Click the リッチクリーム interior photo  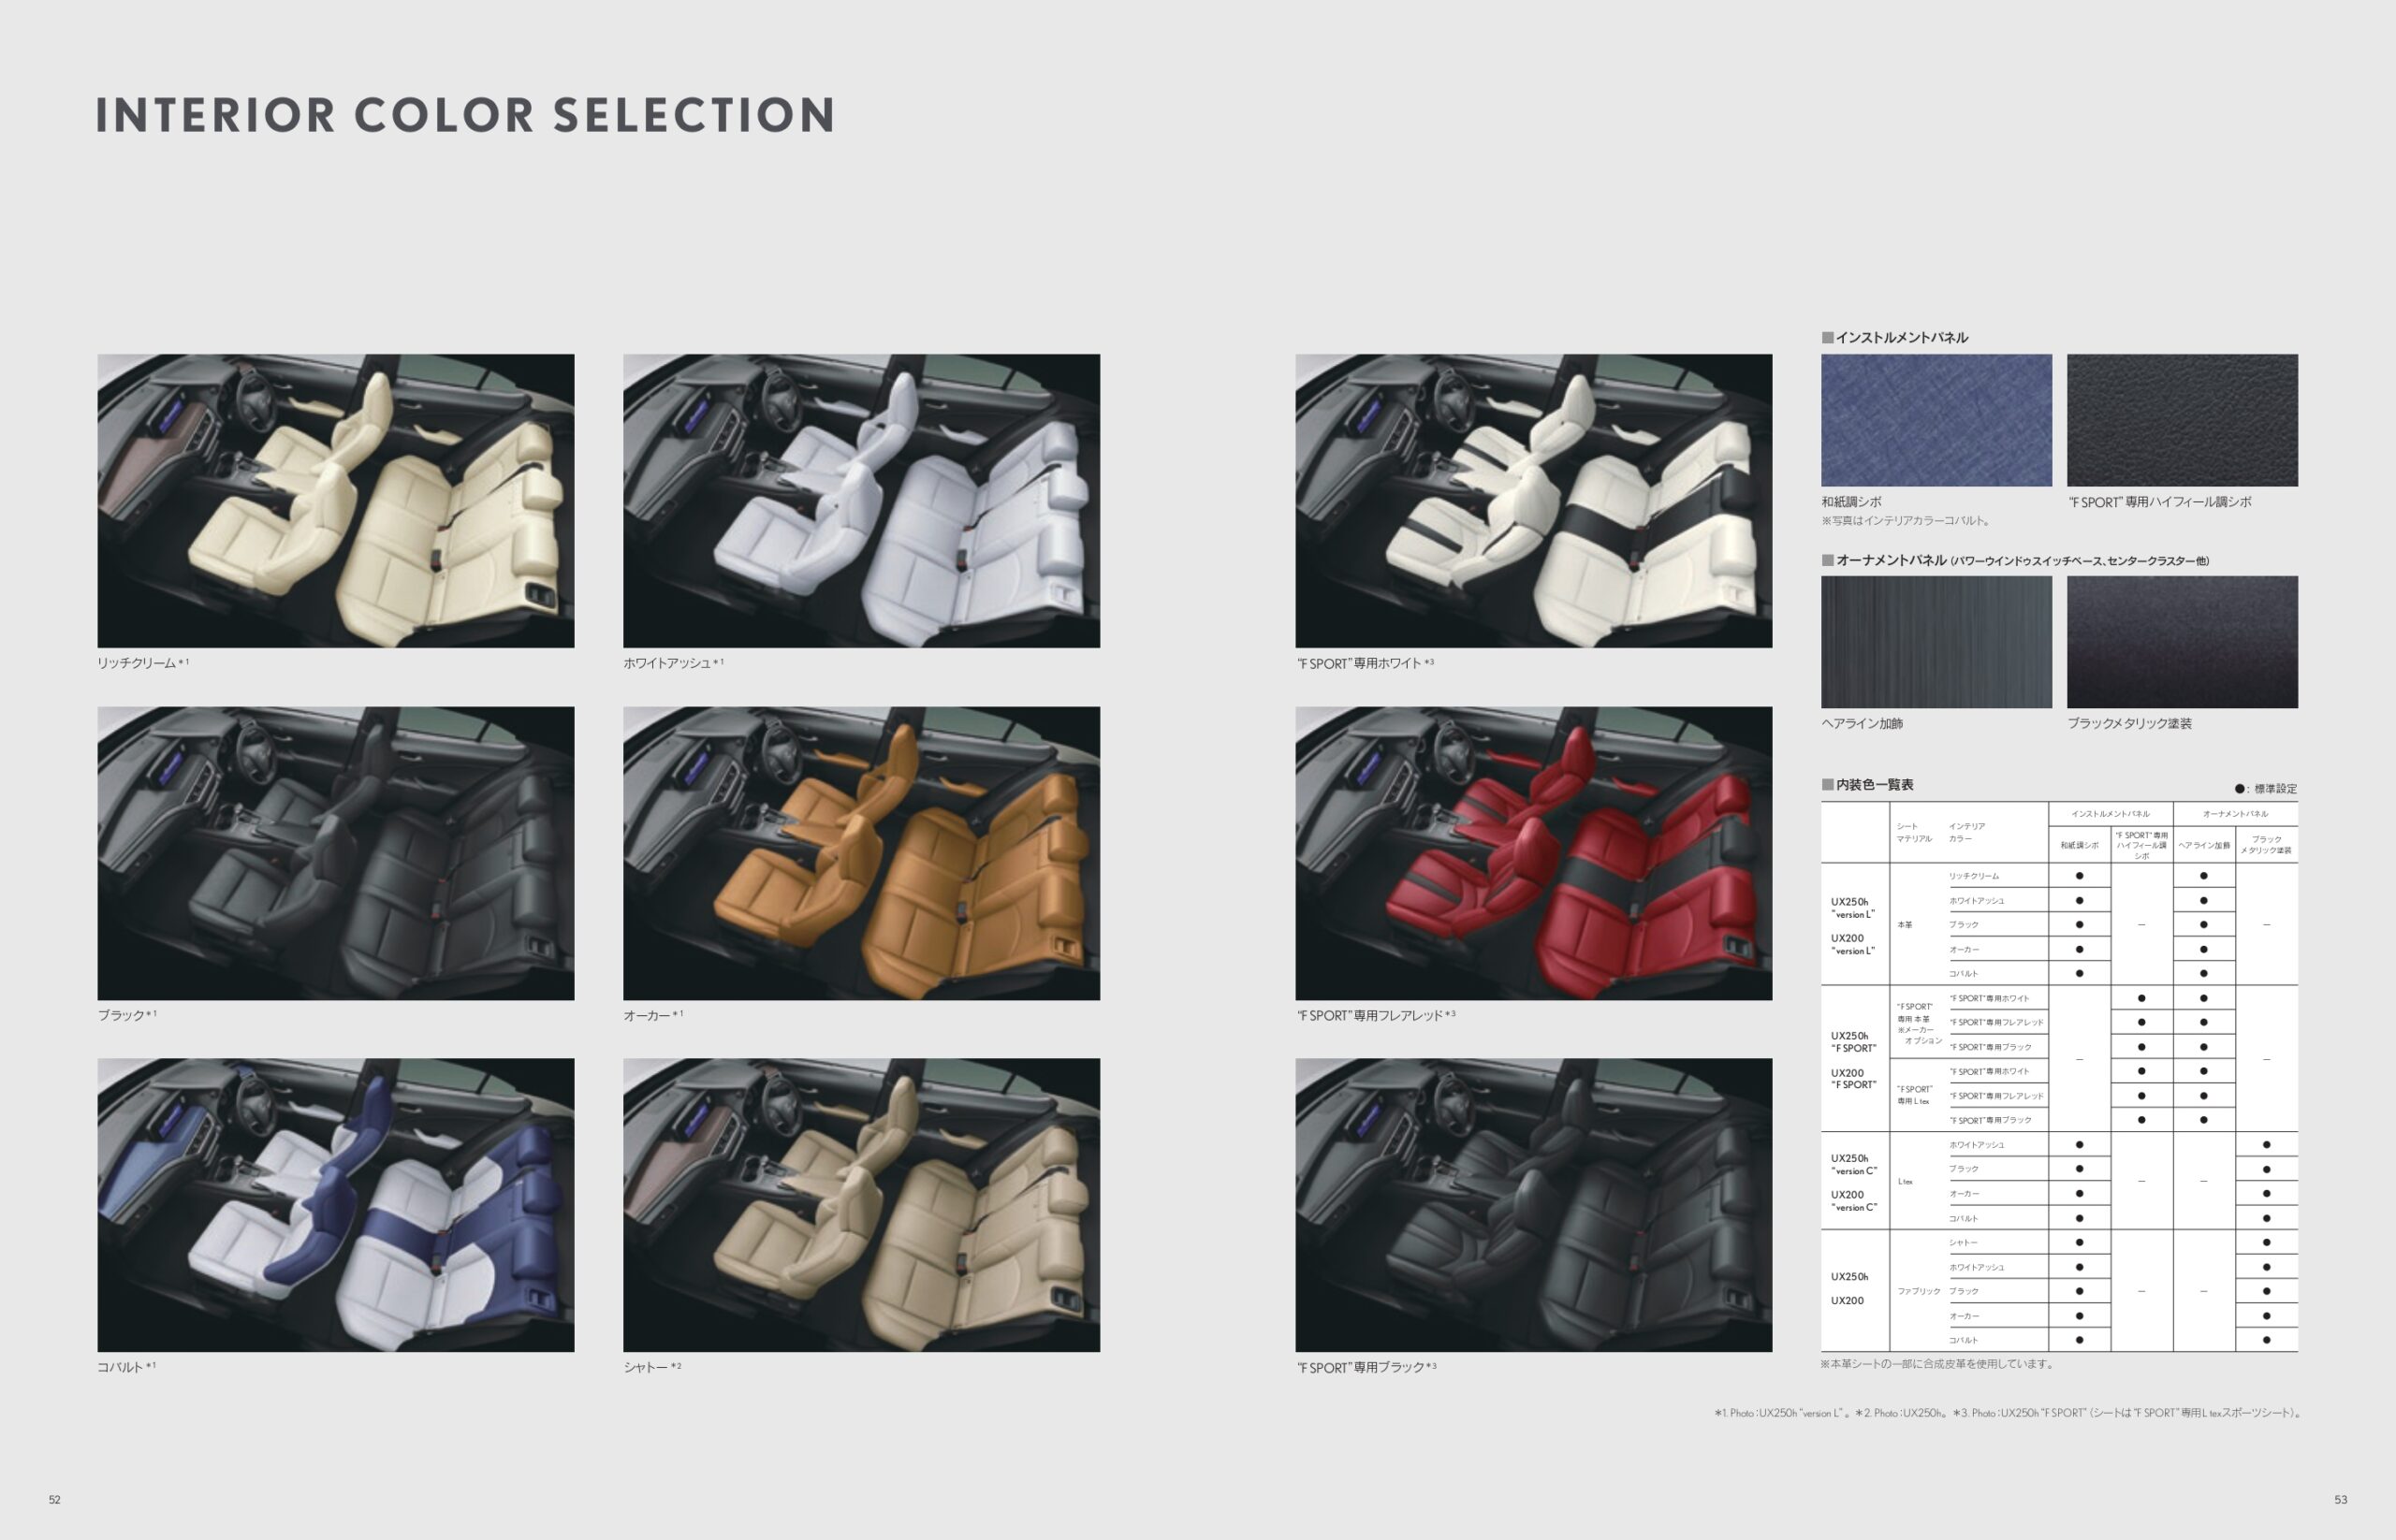(x=335, y=500)
